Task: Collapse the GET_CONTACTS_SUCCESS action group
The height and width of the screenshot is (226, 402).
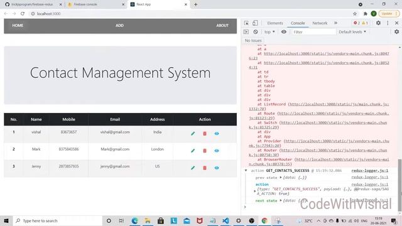Action: point(246,170)
